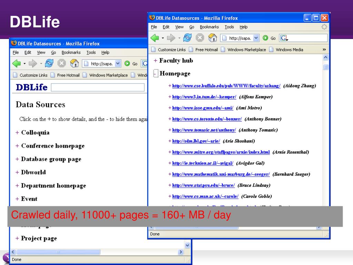The image size is (353, 265).
Task: Click scroll right arrow in rear window
Action: click(181, 252)
